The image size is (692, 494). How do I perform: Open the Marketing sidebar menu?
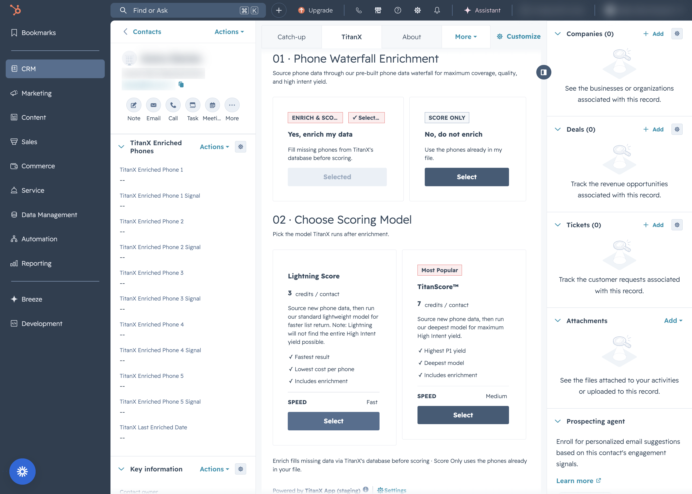point(55,93)
